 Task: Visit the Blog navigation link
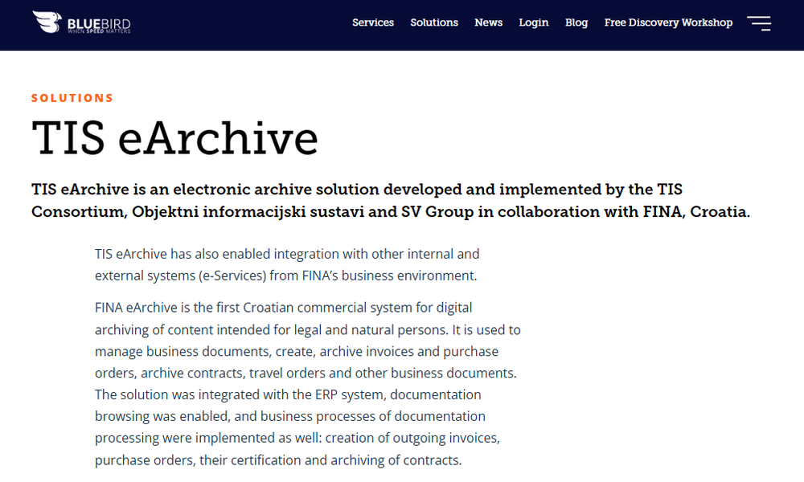[576, 22]
